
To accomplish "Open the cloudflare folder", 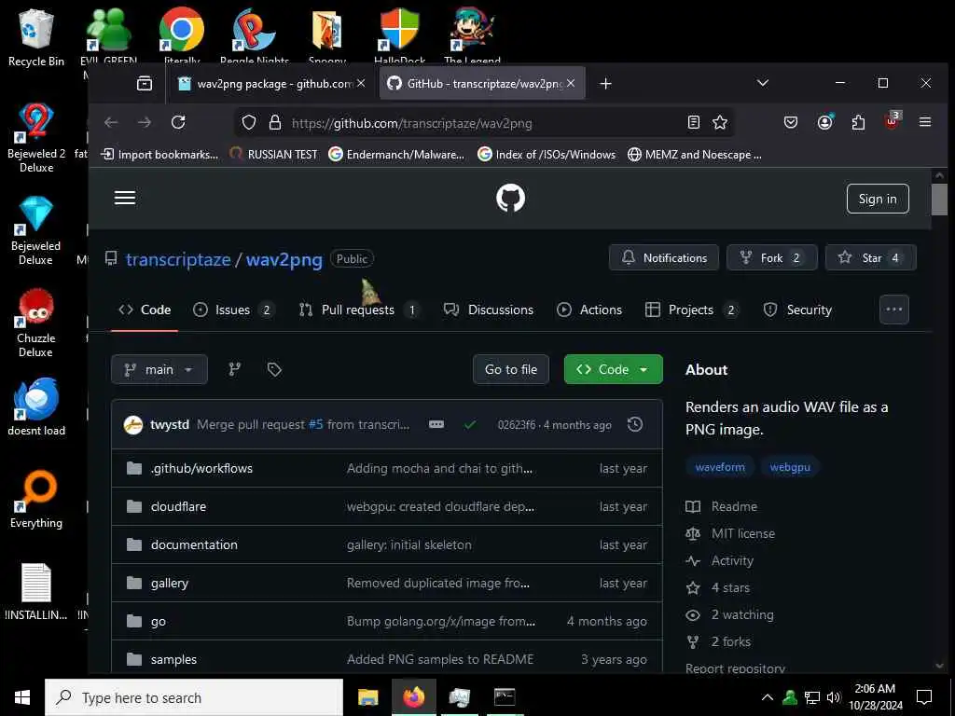I will (178, 506).
